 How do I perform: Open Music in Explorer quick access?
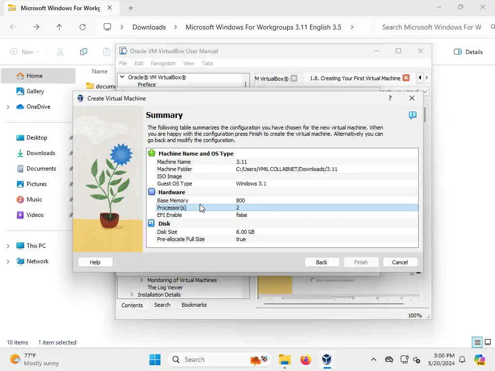click(34, 200)
